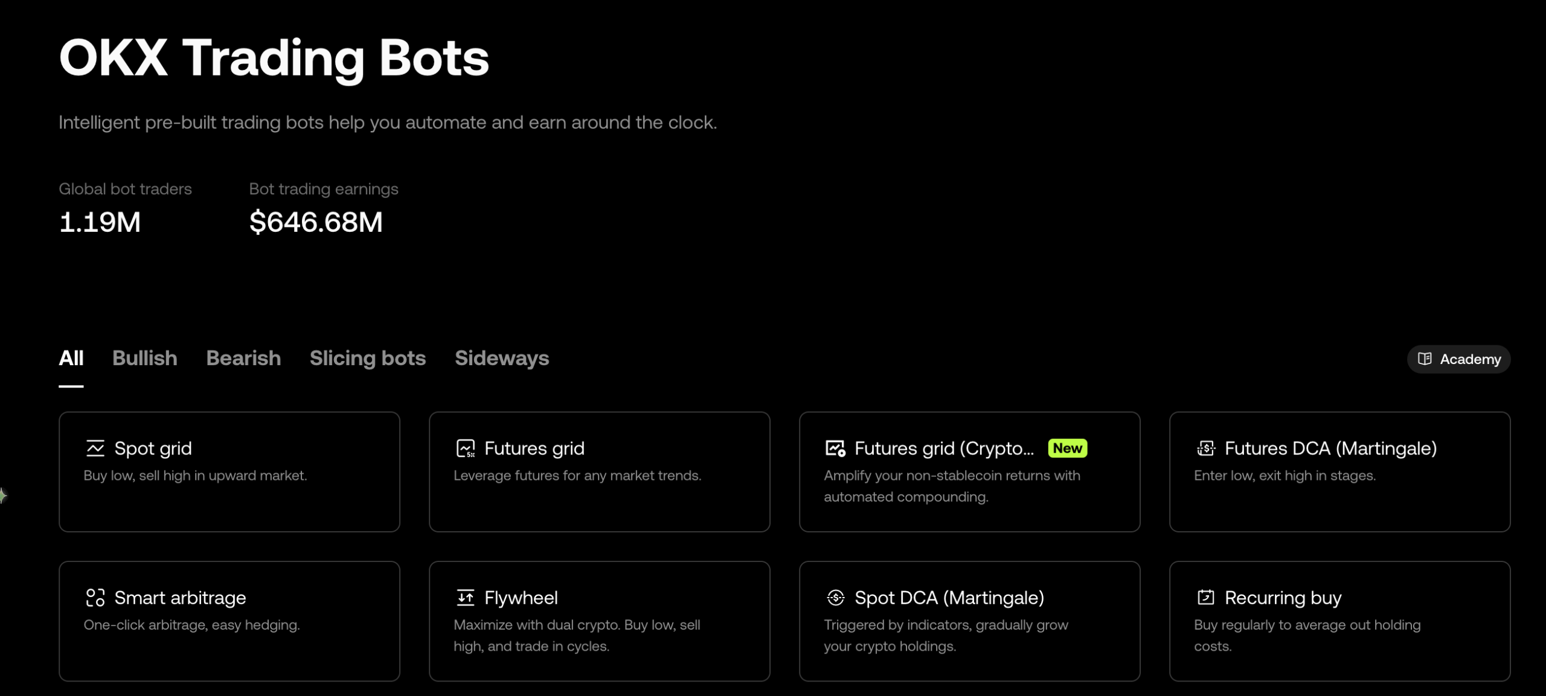Select the Sideways tab
The width and height of the screenshot is (1546, 696).
pyautogui.click(x=502, y=358)
